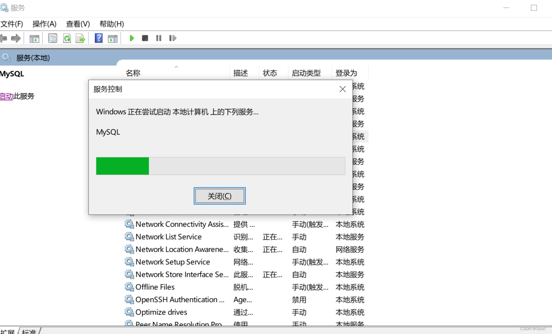This screenshot has width=552, height=334.
Task: Open the 文件(F) menu
Action: [12, 24]
